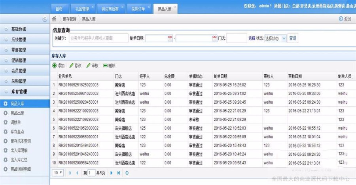356x185 pixels.
Task: Sort by 单据状态 column header
Action: pyautogui.click(x=200, y=77)
